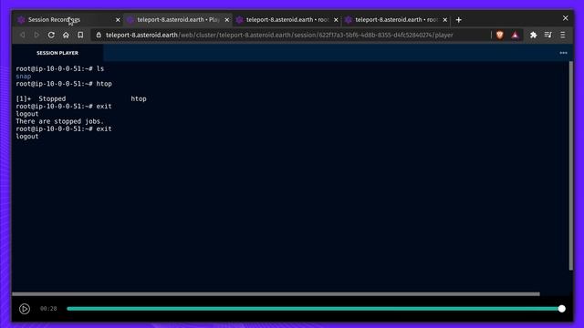Play the session recording
584x328 pixels.
(x=25, y=309)
